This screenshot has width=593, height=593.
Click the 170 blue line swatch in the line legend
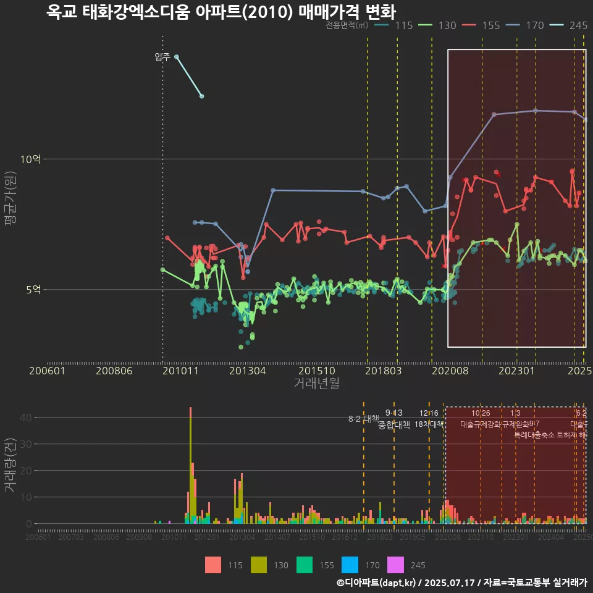(x=513, y=25)
